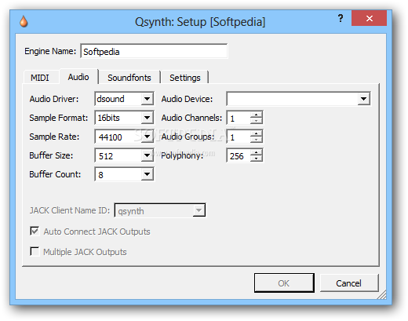
Task: Click the Engine Name input field
Action: point(154,51)
